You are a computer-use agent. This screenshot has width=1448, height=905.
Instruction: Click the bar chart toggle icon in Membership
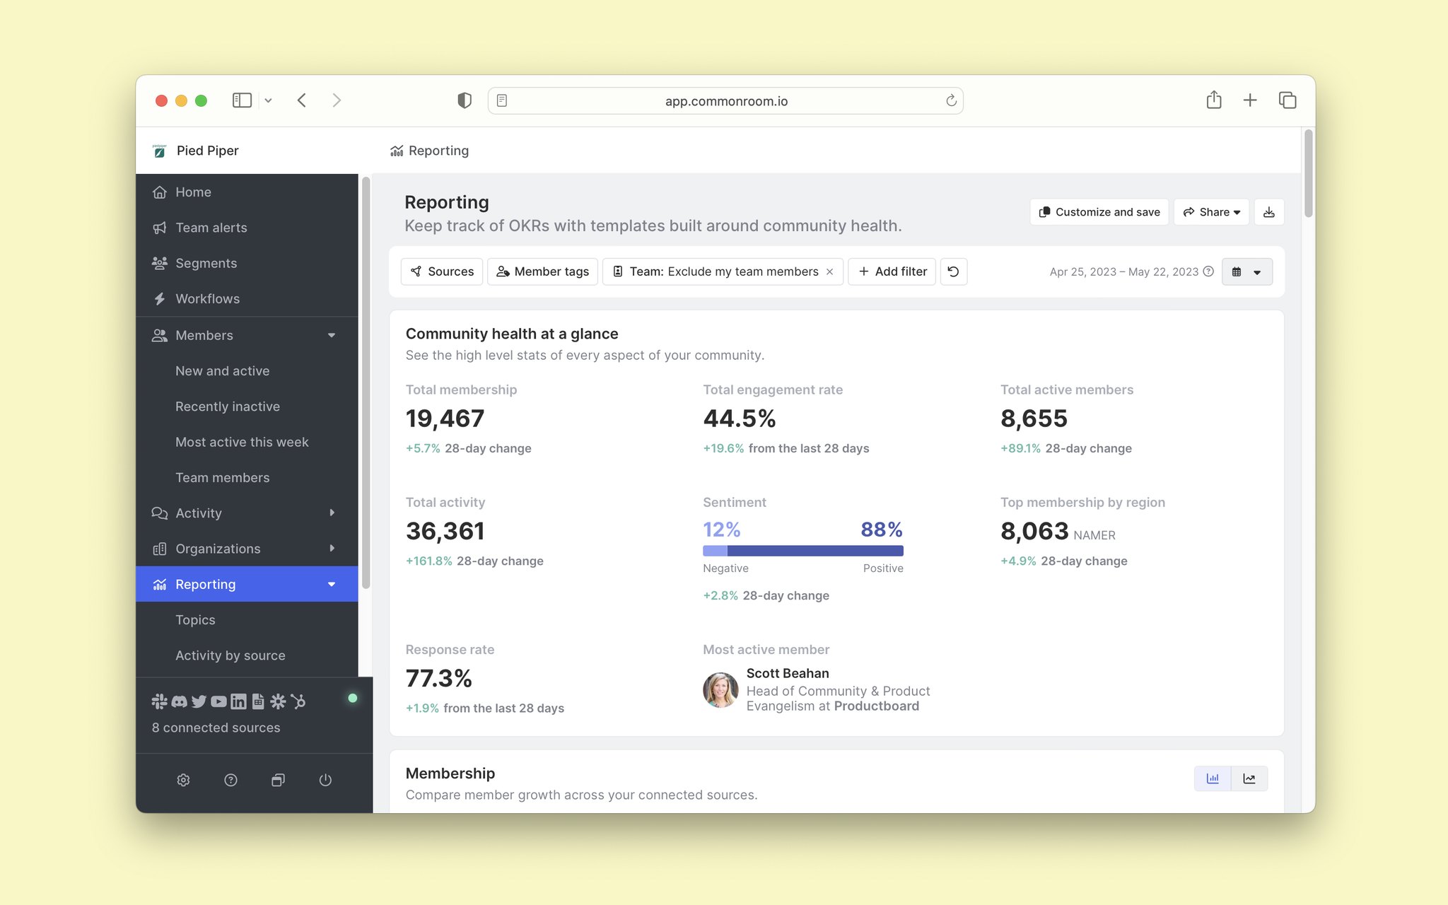click(x=1213, y=778)
